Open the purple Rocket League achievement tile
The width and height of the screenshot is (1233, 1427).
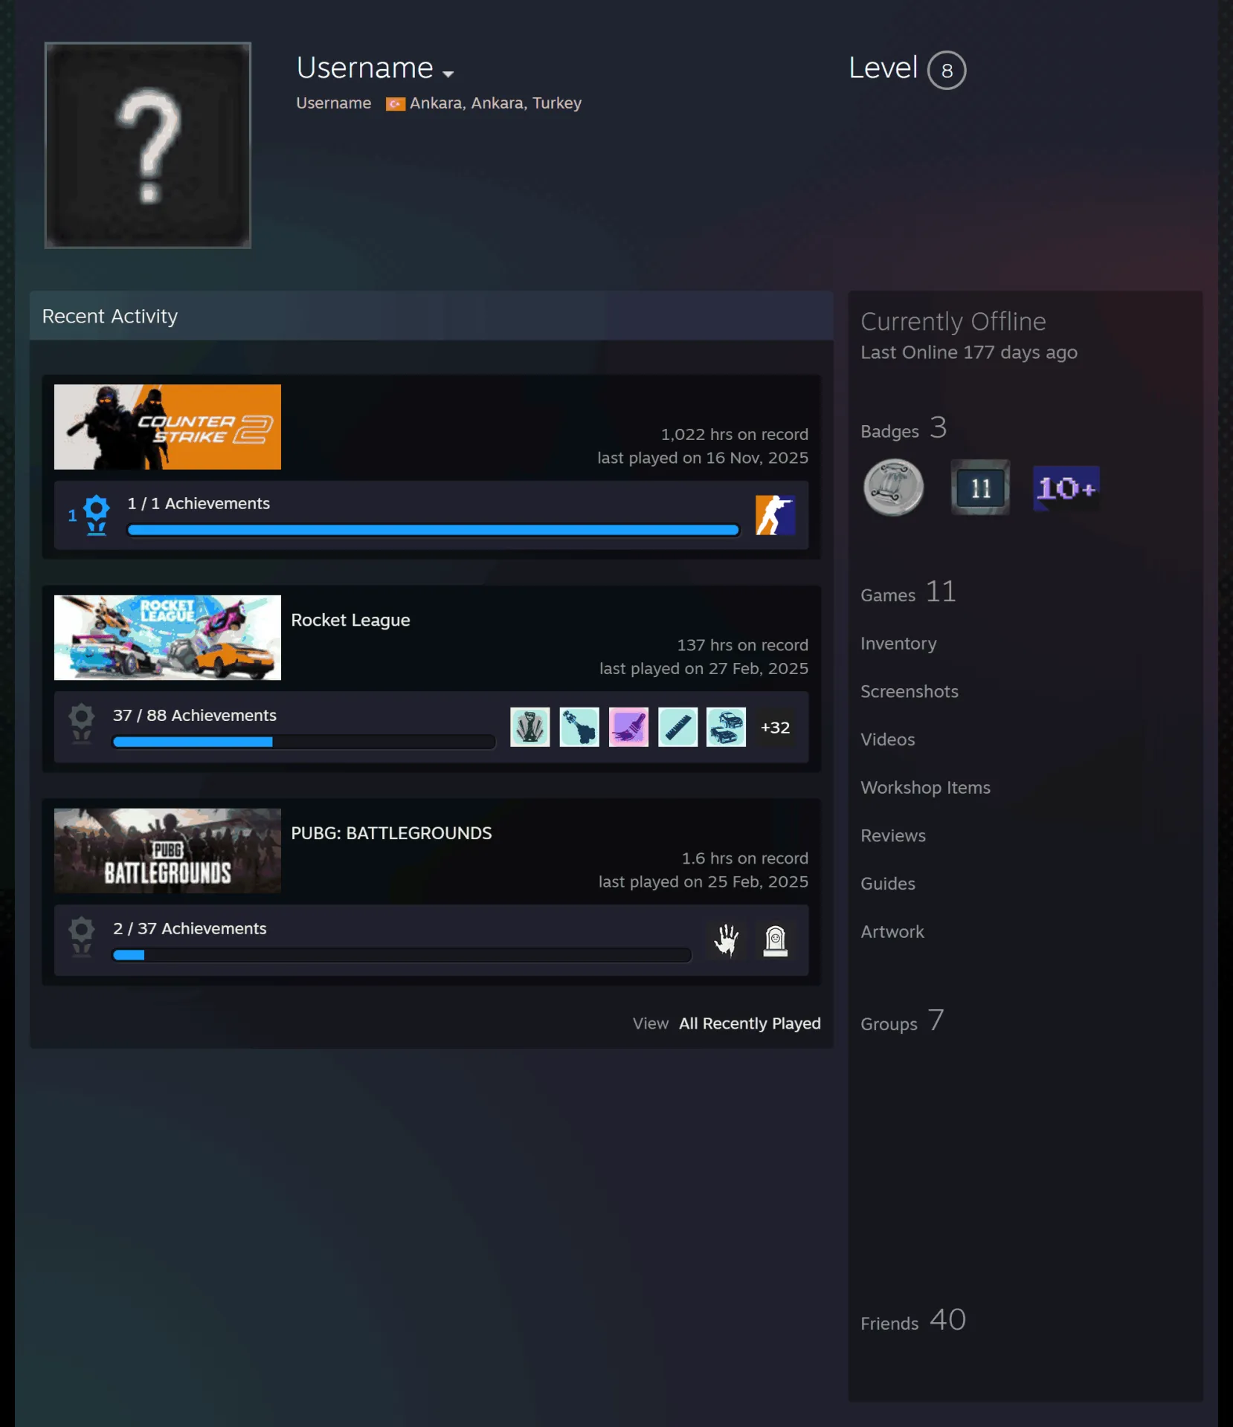pos(628,727)
